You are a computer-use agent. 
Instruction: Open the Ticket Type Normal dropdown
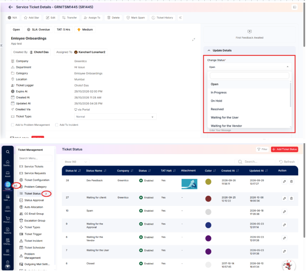[115, 117]
